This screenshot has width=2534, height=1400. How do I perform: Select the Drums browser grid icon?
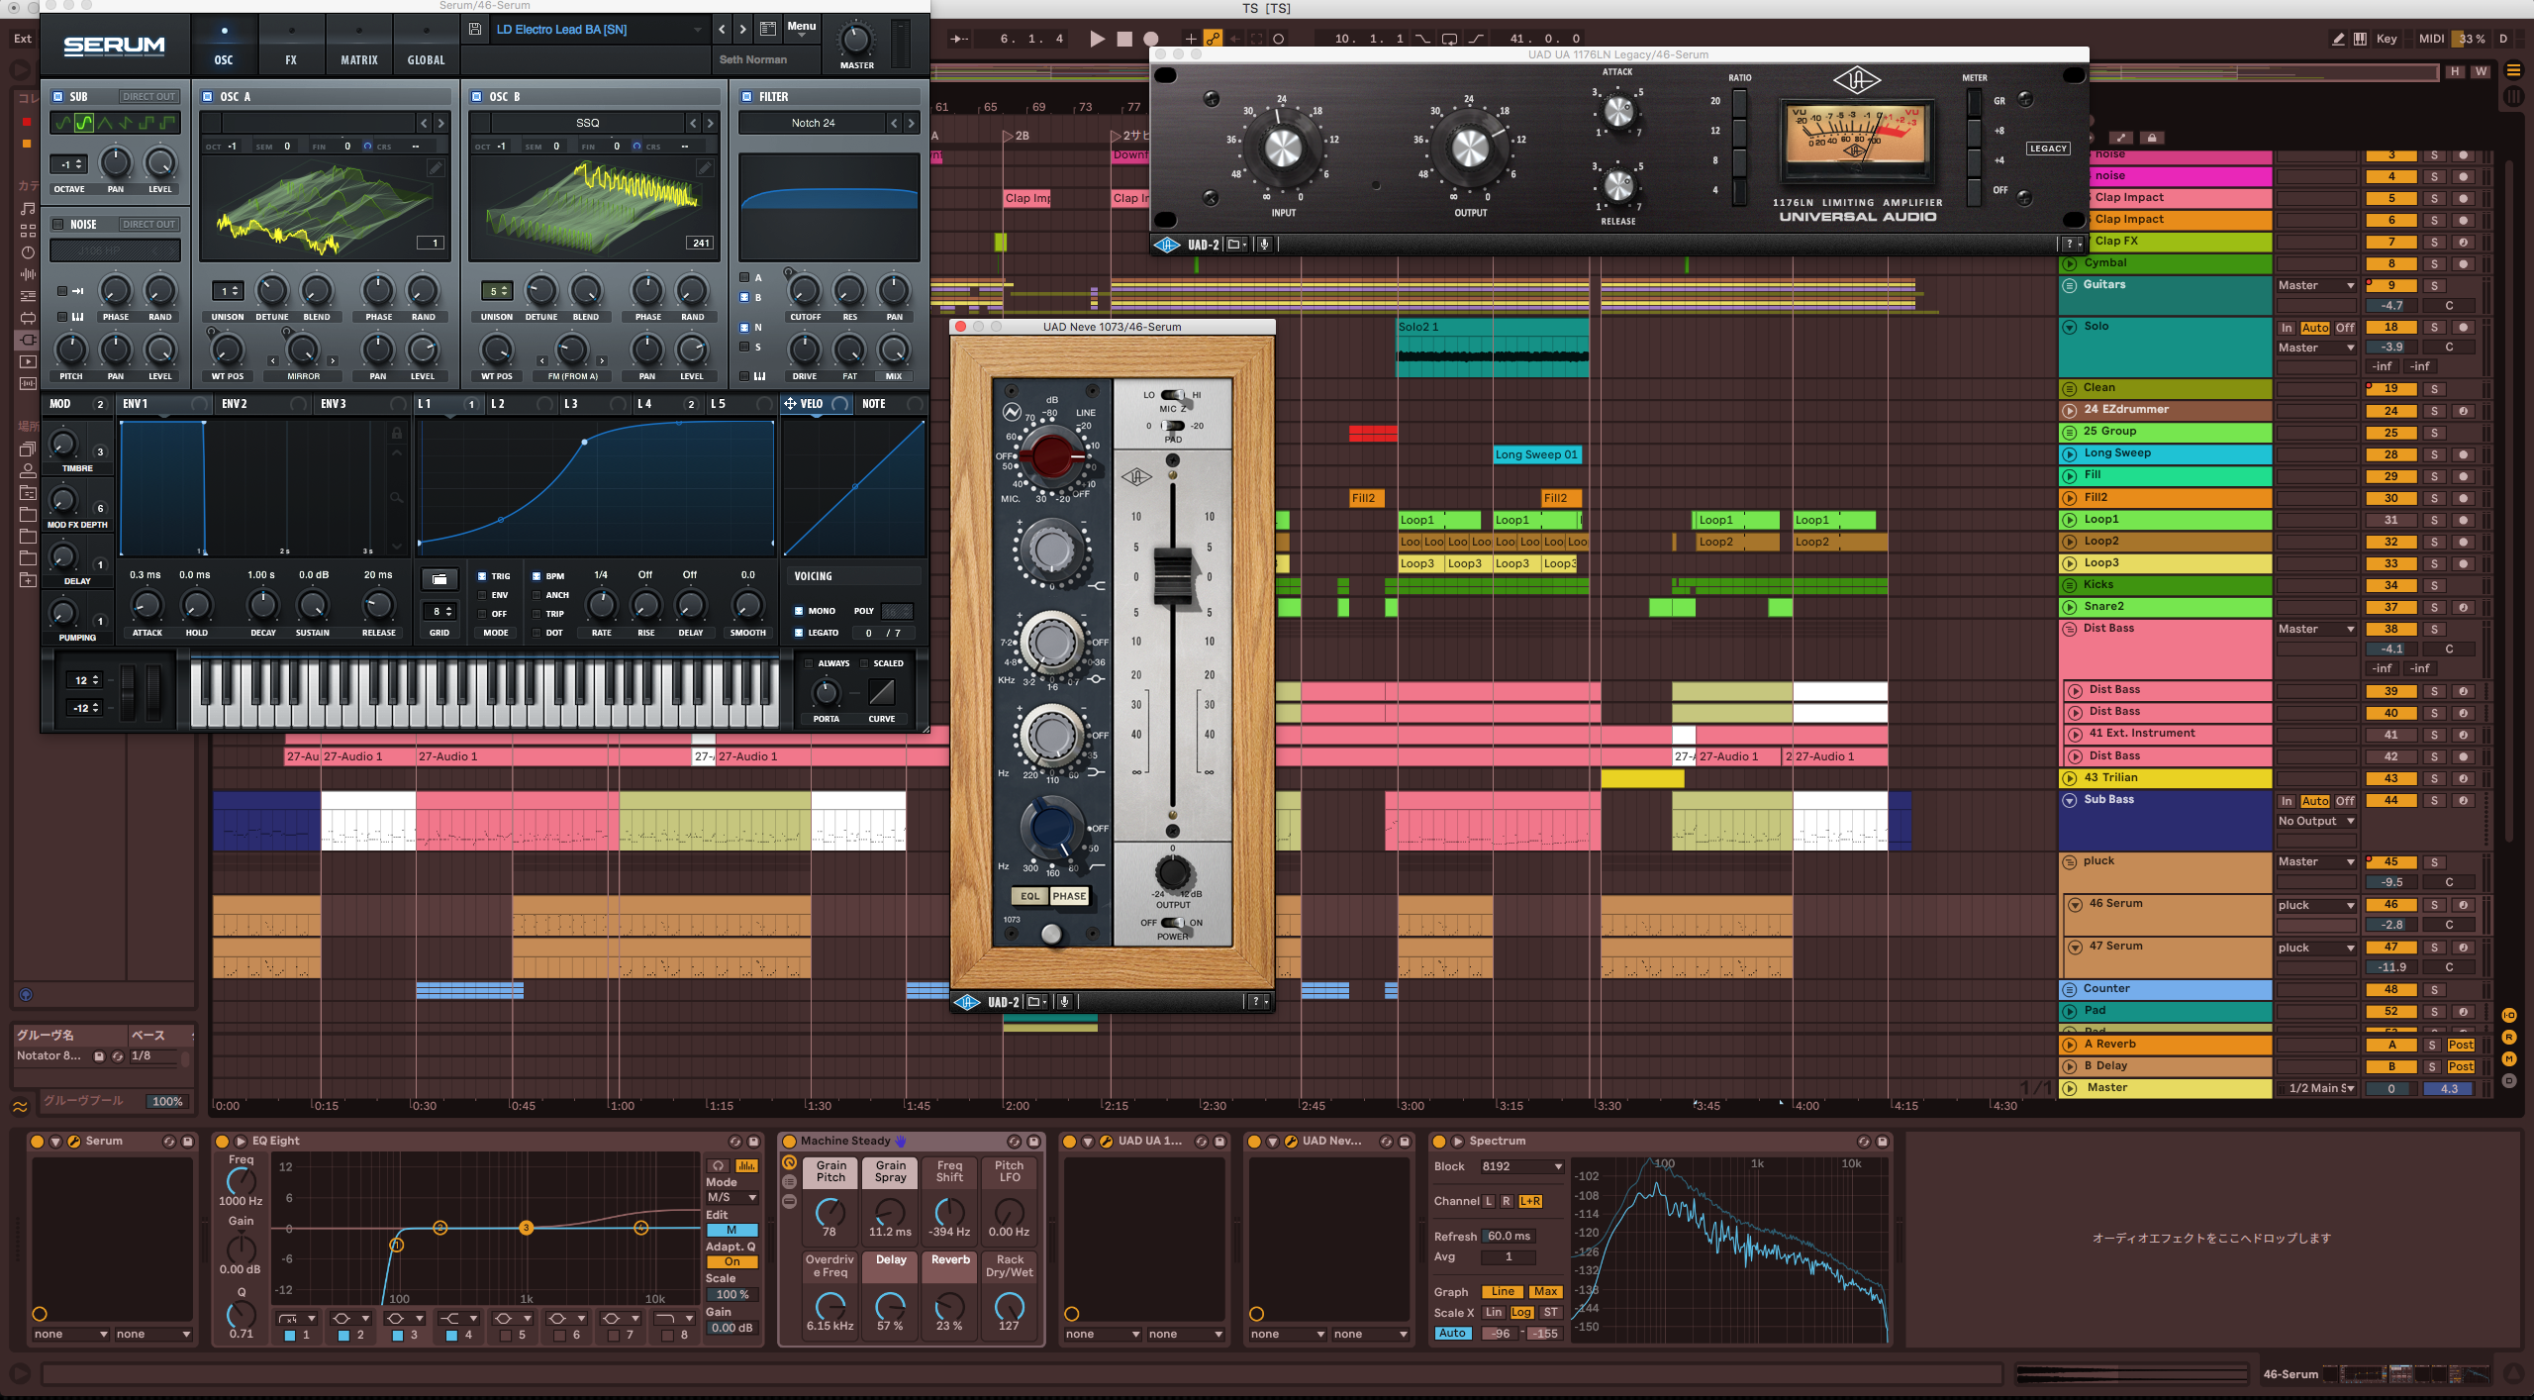[28, 233]
